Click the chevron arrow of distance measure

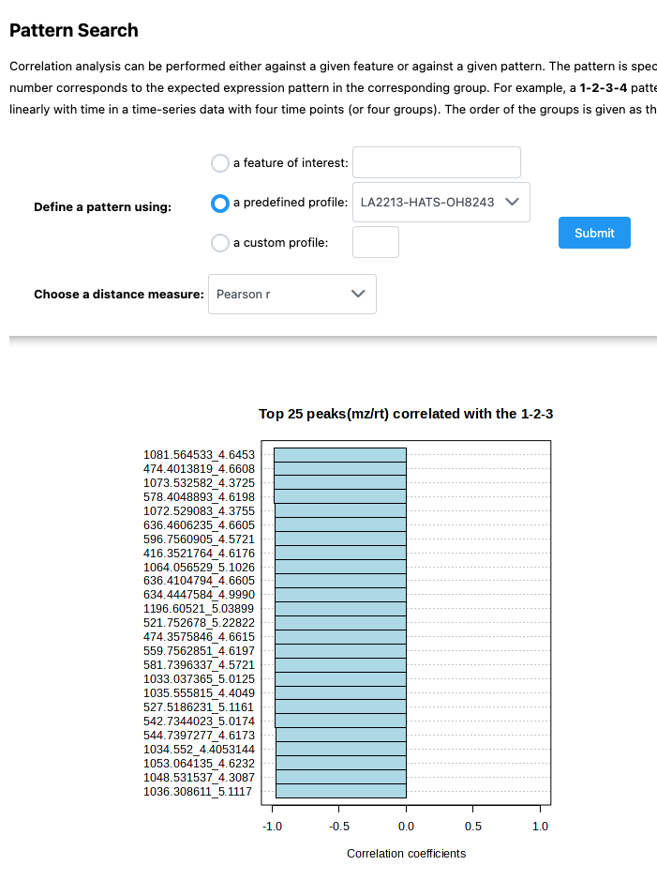(x=358, y=294)
